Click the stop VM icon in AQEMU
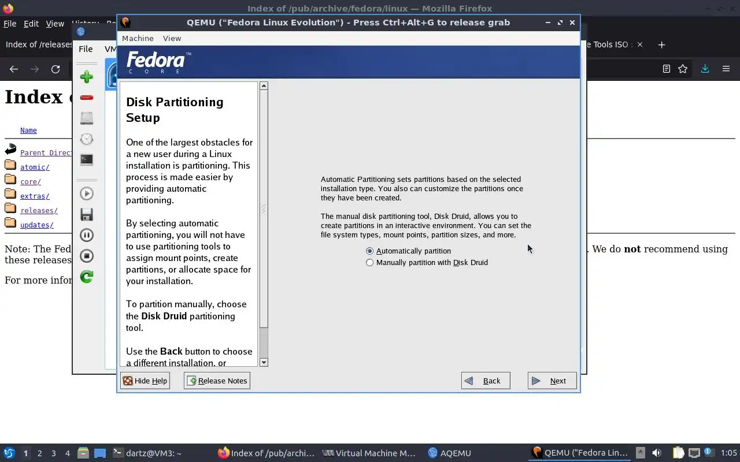 (87, 256)
